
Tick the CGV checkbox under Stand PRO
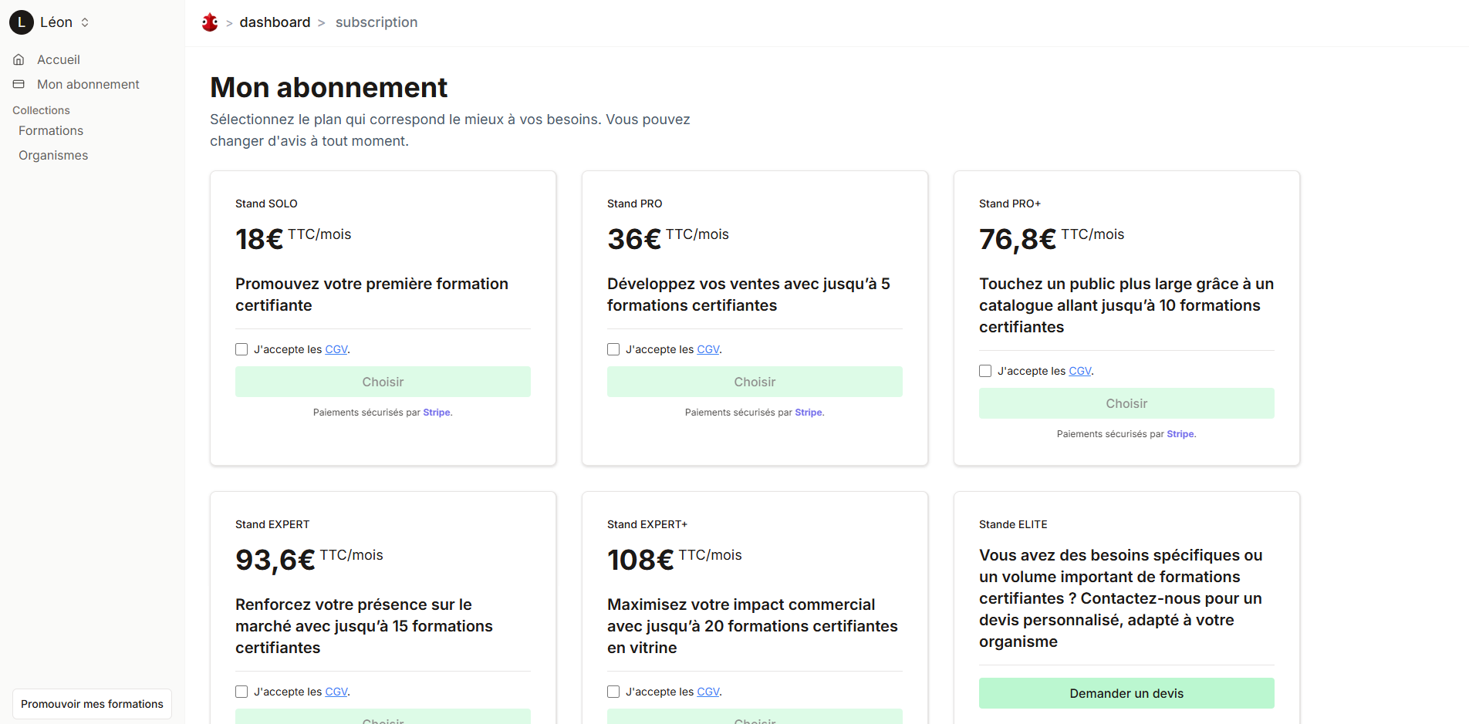(x=613, y=349)
